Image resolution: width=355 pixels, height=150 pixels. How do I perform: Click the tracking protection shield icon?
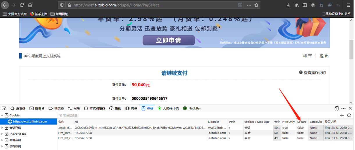(x=62, y=5)
